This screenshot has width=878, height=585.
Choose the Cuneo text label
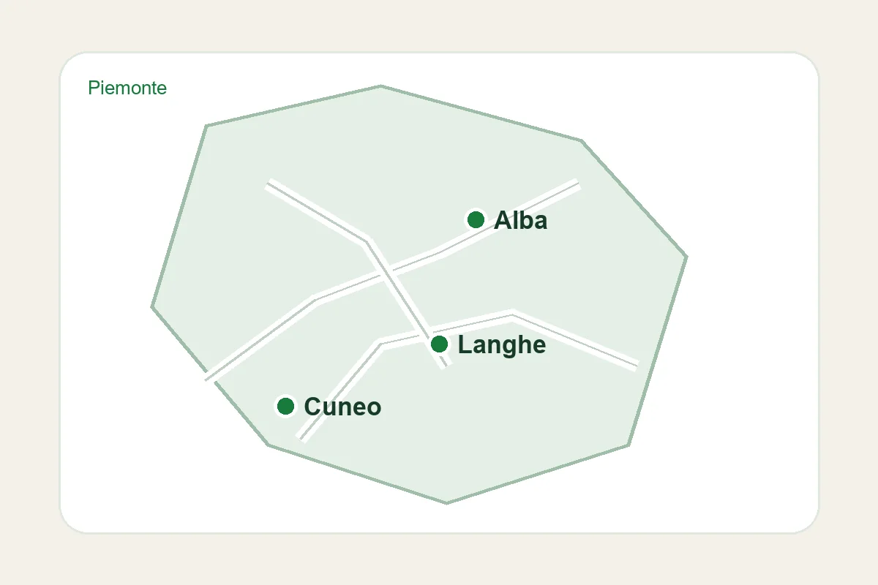[x=342, y=407]
